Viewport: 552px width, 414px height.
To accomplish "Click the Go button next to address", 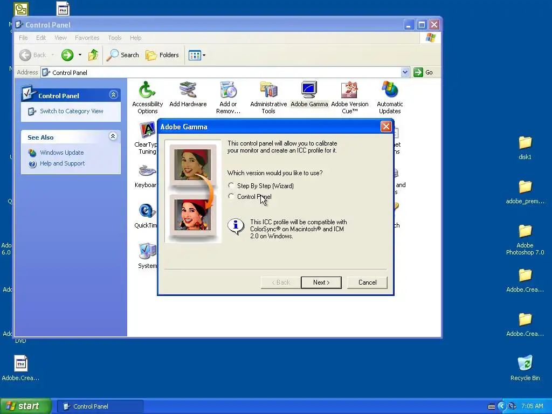I will [423, 72].
